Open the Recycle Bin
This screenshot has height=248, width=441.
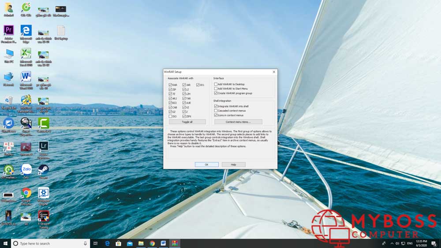click(x=8, y=100)
